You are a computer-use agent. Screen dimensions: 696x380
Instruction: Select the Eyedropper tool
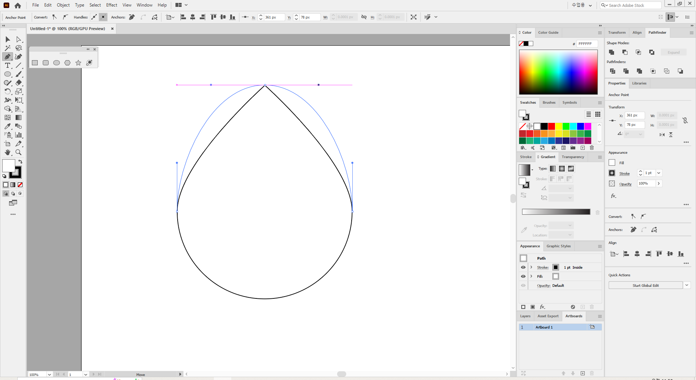point(8,126)
